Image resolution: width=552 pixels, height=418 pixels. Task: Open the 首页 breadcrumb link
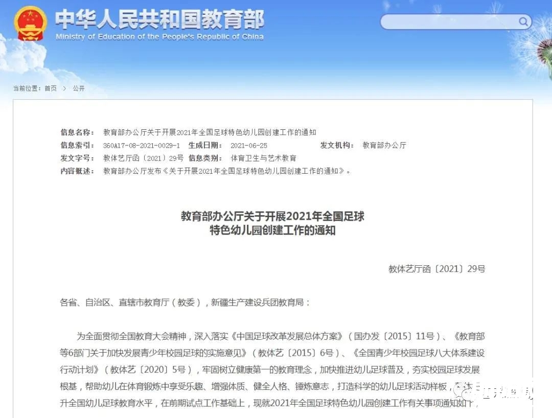pyautogui.click(x=50, y=88)
